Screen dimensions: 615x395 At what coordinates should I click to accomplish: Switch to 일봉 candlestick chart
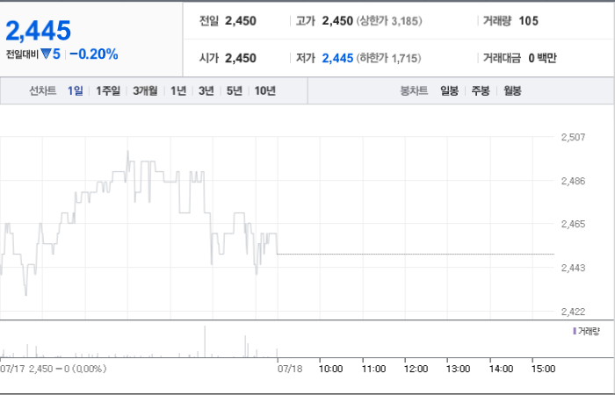coord(450,91)
